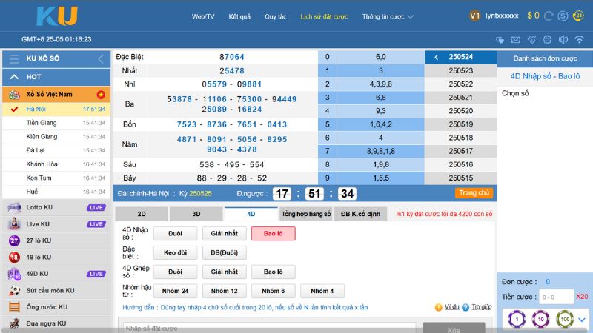Switch to Tổng hợp hàng số tab

pos(306,214)
